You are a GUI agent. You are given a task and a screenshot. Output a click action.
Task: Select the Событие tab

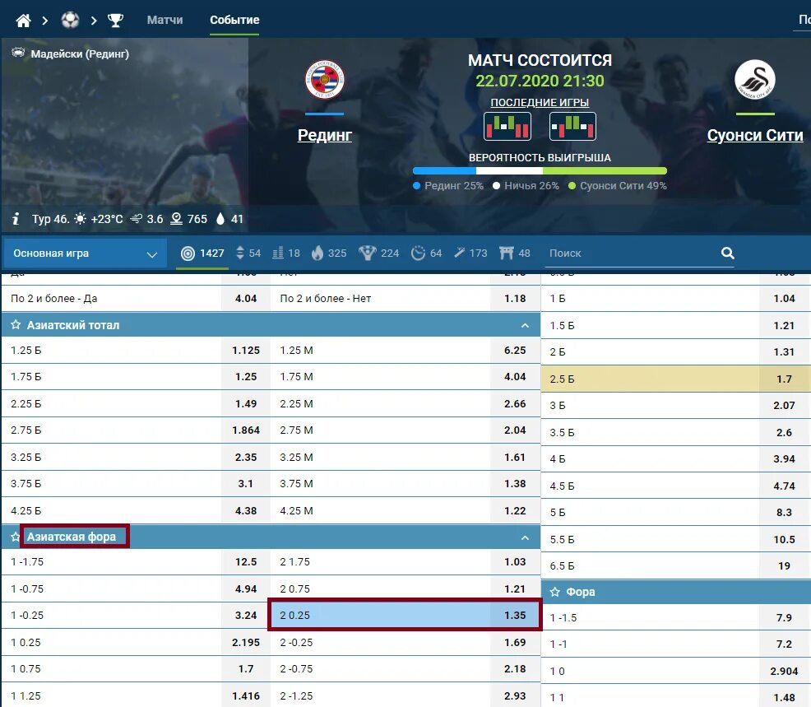point(234,20)
